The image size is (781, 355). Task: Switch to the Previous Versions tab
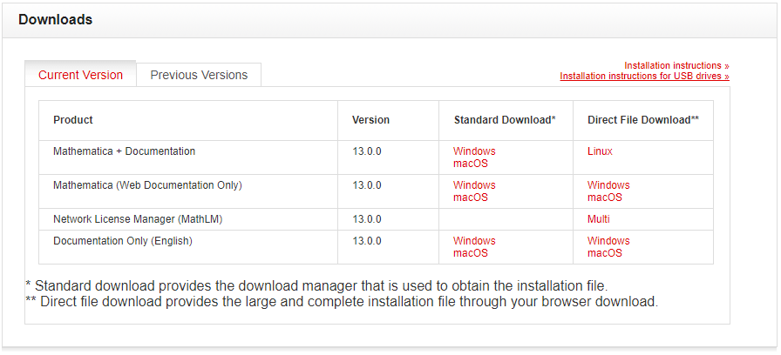pos(199,75)
